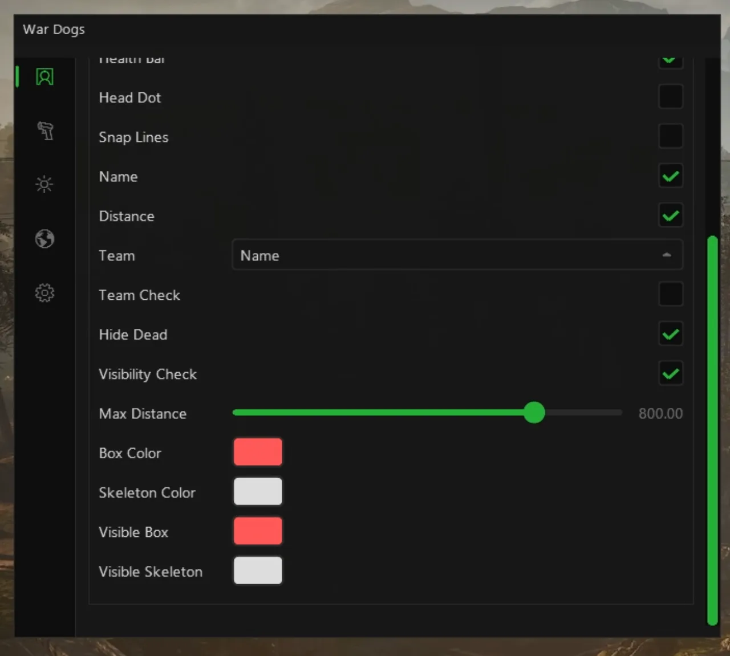Click the War Dogs window title
This screenshot has width=730, height=656.
click(54, 30)
